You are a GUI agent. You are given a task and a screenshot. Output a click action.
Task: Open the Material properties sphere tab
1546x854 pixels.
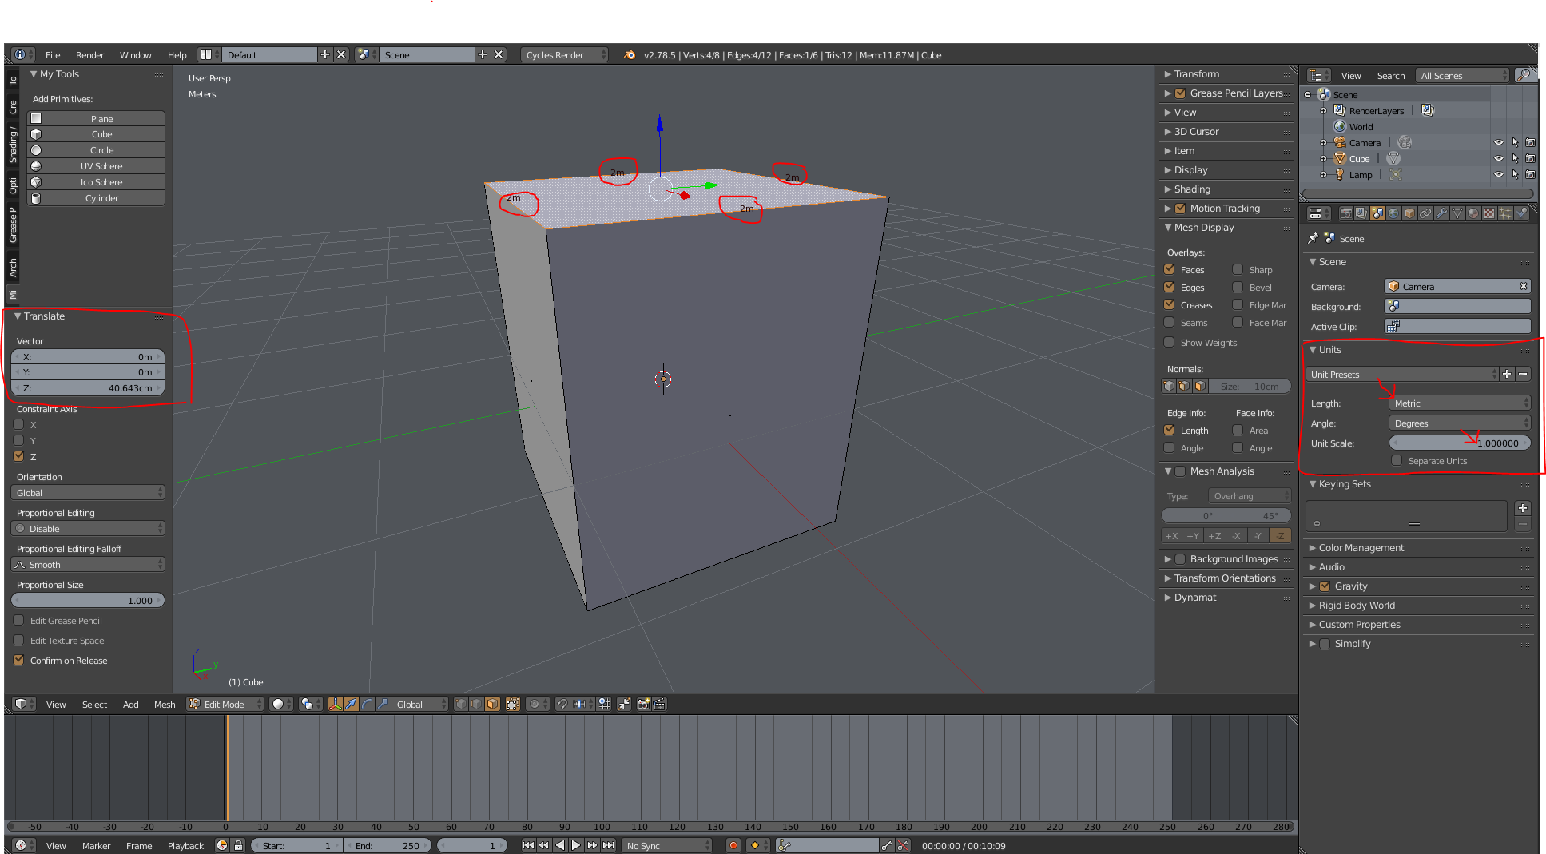1473,213
